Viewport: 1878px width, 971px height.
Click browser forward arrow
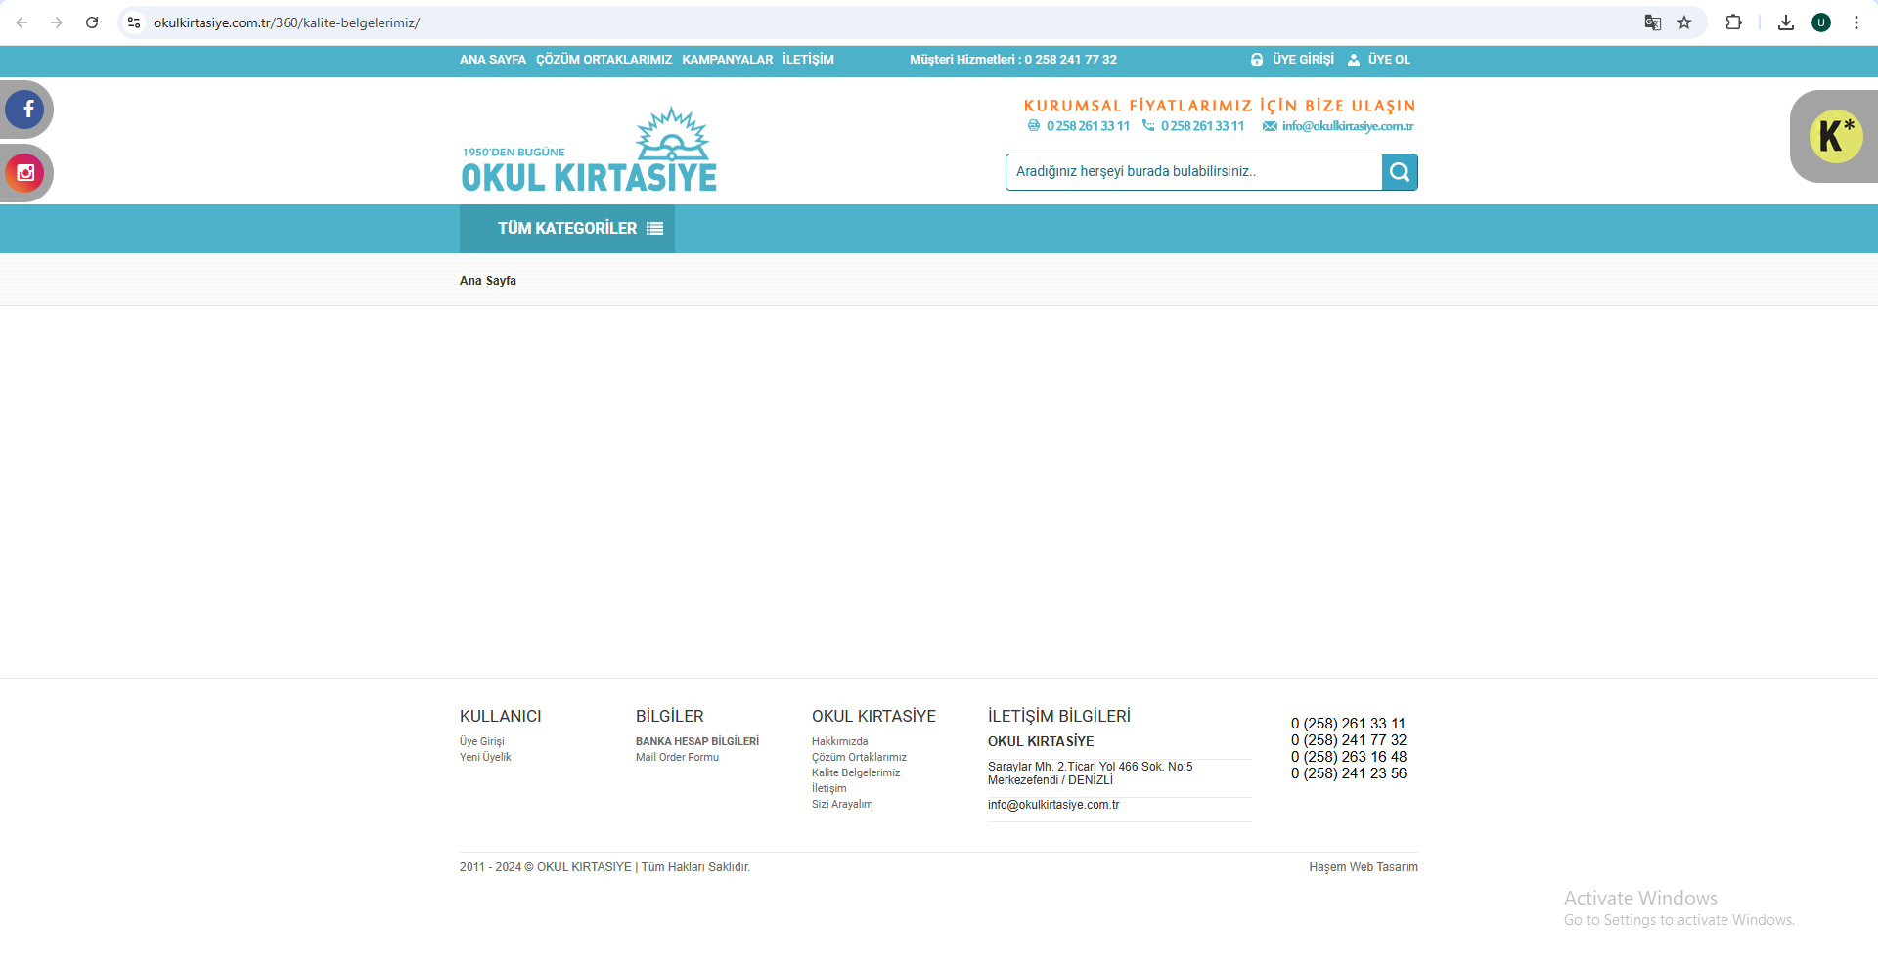coord(57,22)
